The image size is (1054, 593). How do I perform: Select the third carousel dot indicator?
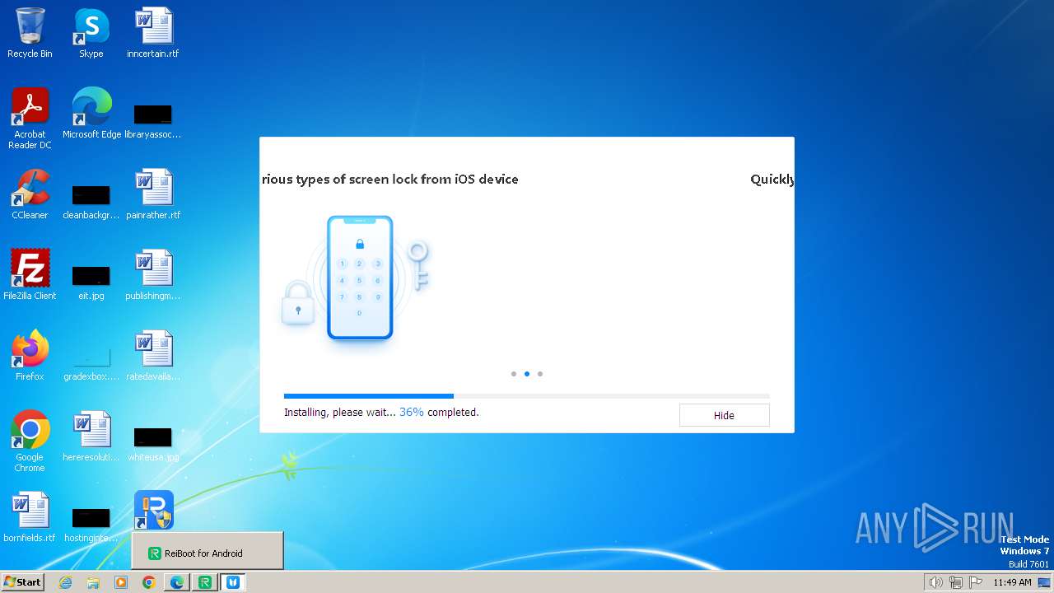pyautogui.click(x=540, y=374)
